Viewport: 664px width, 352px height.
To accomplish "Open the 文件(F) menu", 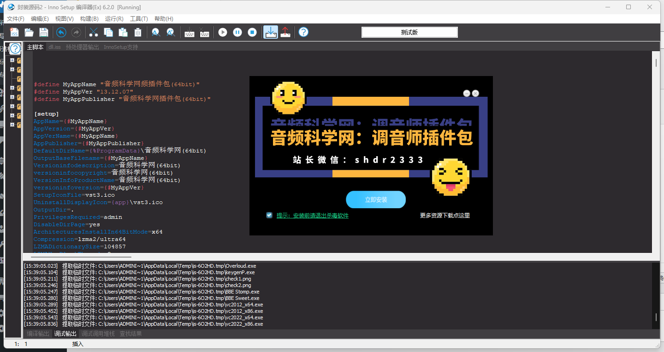I will [x=16, y=19].
